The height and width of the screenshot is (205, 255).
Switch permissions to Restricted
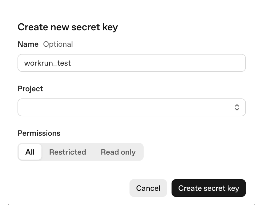coord(68,152)
